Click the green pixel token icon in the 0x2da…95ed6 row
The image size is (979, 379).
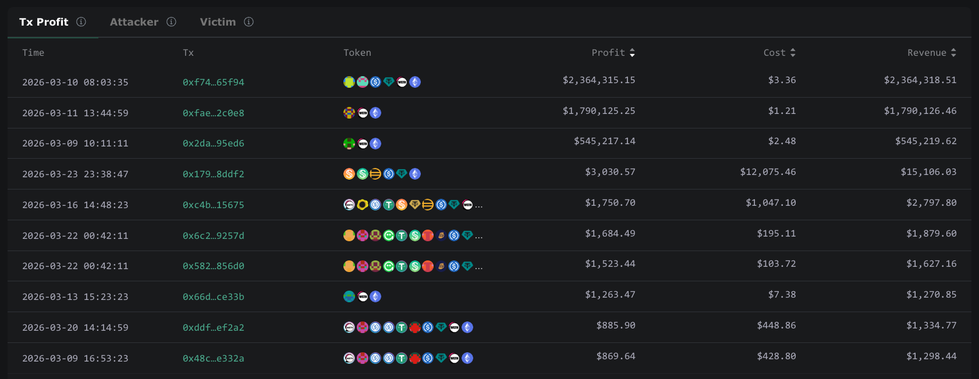[x=349, y=144]
